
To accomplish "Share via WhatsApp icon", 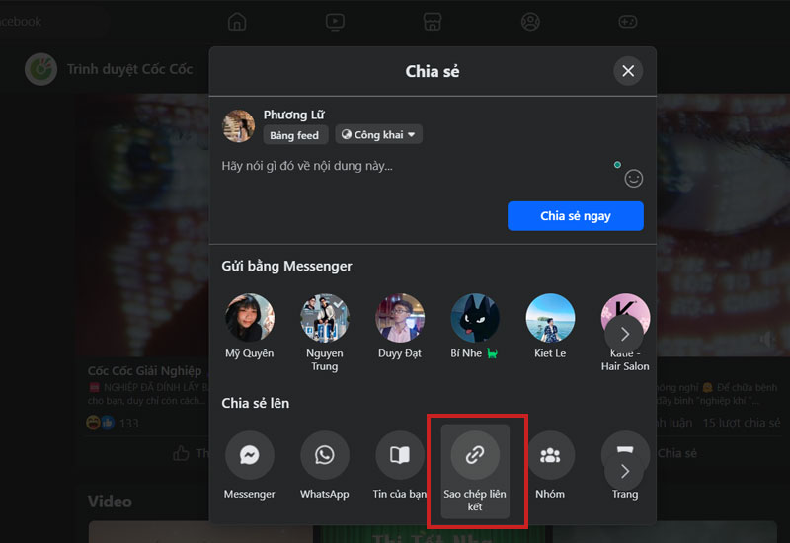I will (x=325, y=455).
